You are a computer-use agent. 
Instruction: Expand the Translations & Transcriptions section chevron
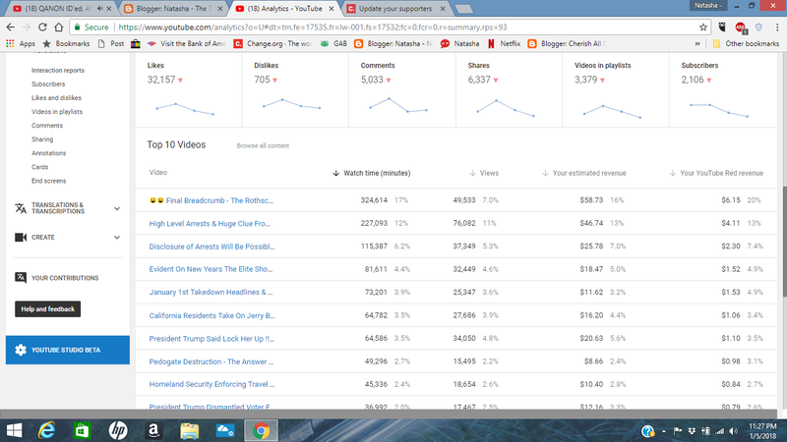tap(117, 207)
